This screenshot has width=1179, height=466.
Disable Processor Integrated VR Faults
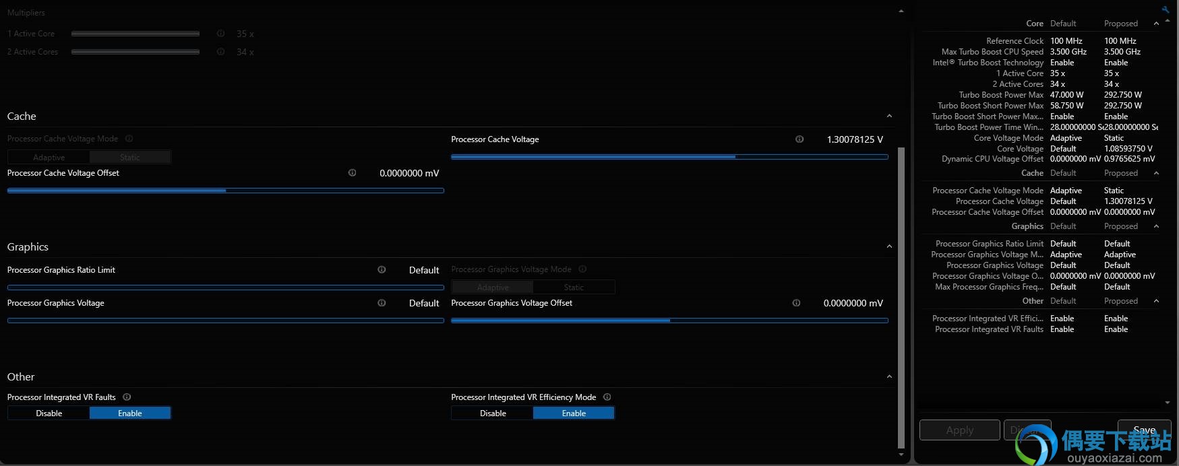[x=49, y=413]
